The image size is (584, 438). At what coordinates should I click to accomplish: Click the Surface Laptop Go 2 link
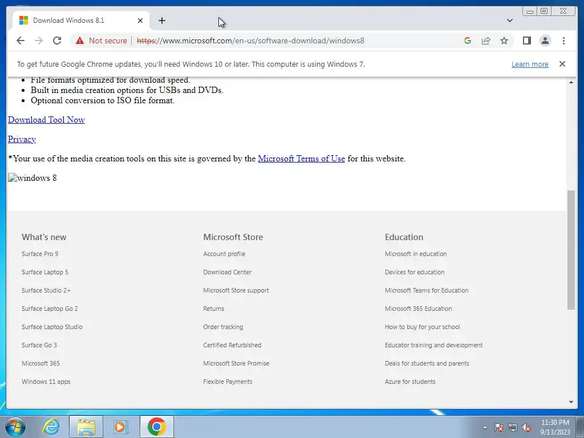pos(50,309)
